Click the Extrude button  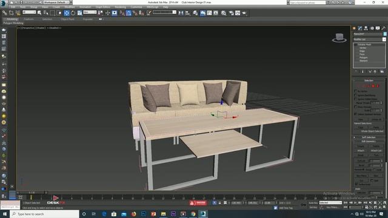click(x=361, y=160)
